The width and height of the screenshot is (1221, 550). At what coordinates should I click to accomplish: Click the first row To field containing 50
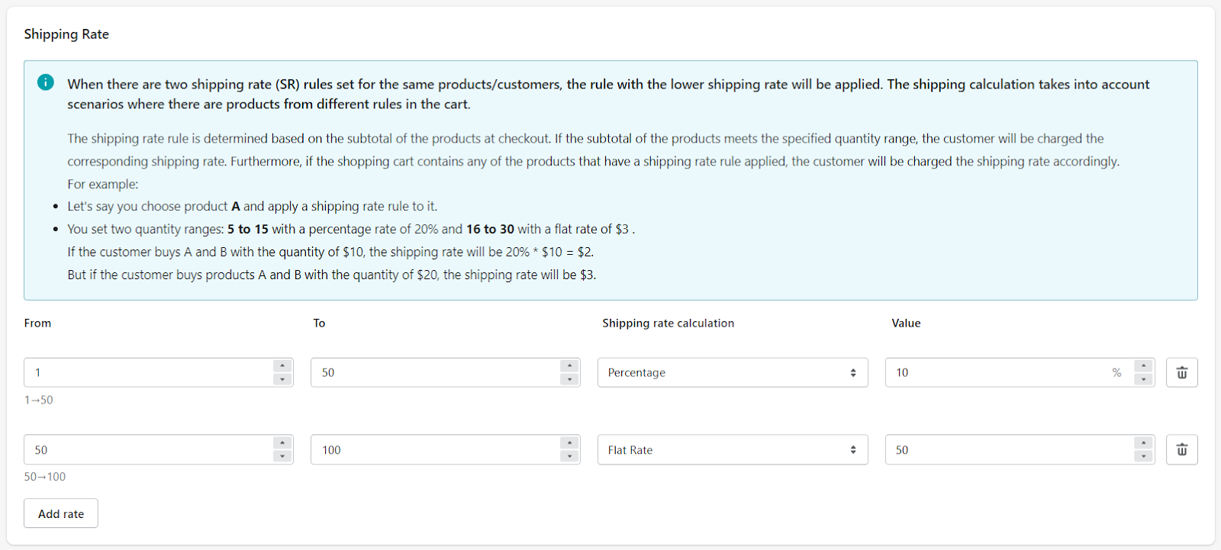pos(436,372)
